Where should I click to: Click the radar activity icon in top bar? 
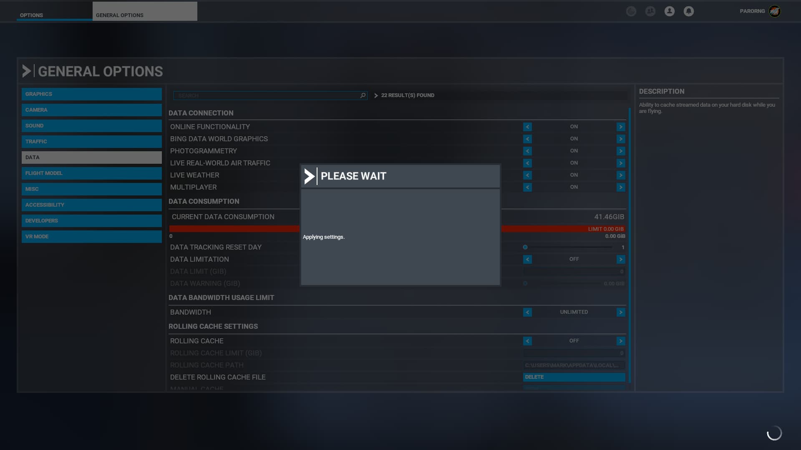631,11
